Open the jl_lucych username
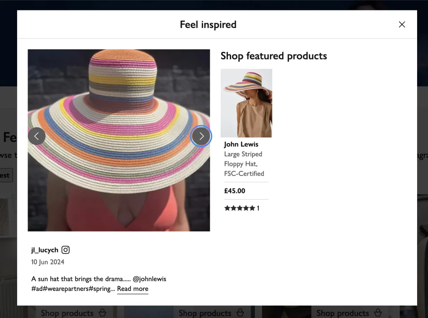The height and width of the screenshot is (318, 428). pos(45,250)
